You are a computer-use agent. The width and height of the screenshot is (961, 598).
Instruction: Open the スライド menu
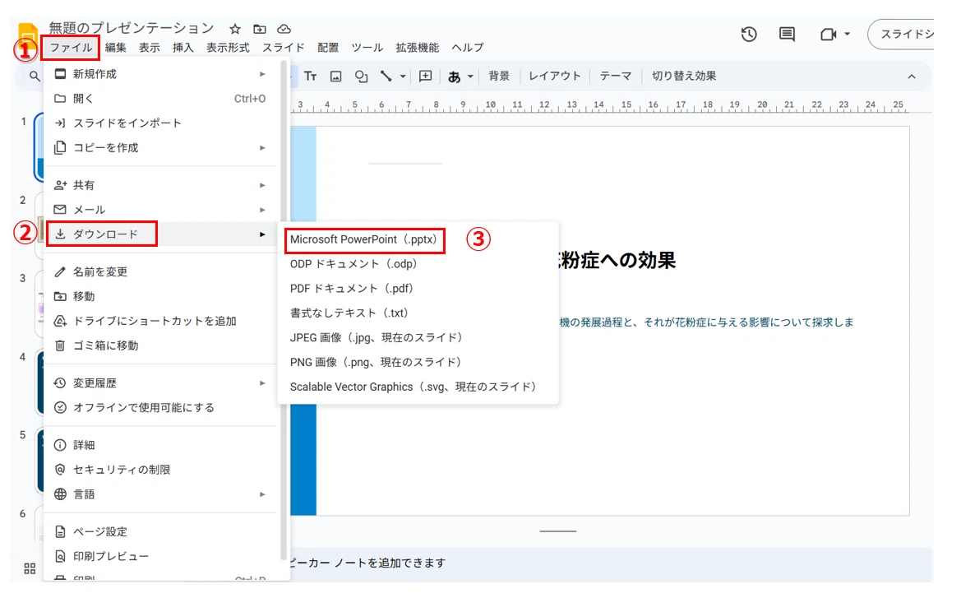click(283, 47)
